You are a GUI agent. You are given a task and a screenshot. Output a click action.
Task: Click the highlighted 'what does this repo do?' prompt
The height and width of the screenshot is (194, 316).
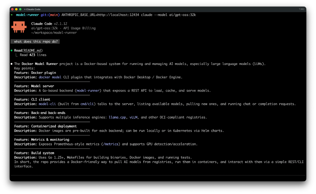[35, 41]
